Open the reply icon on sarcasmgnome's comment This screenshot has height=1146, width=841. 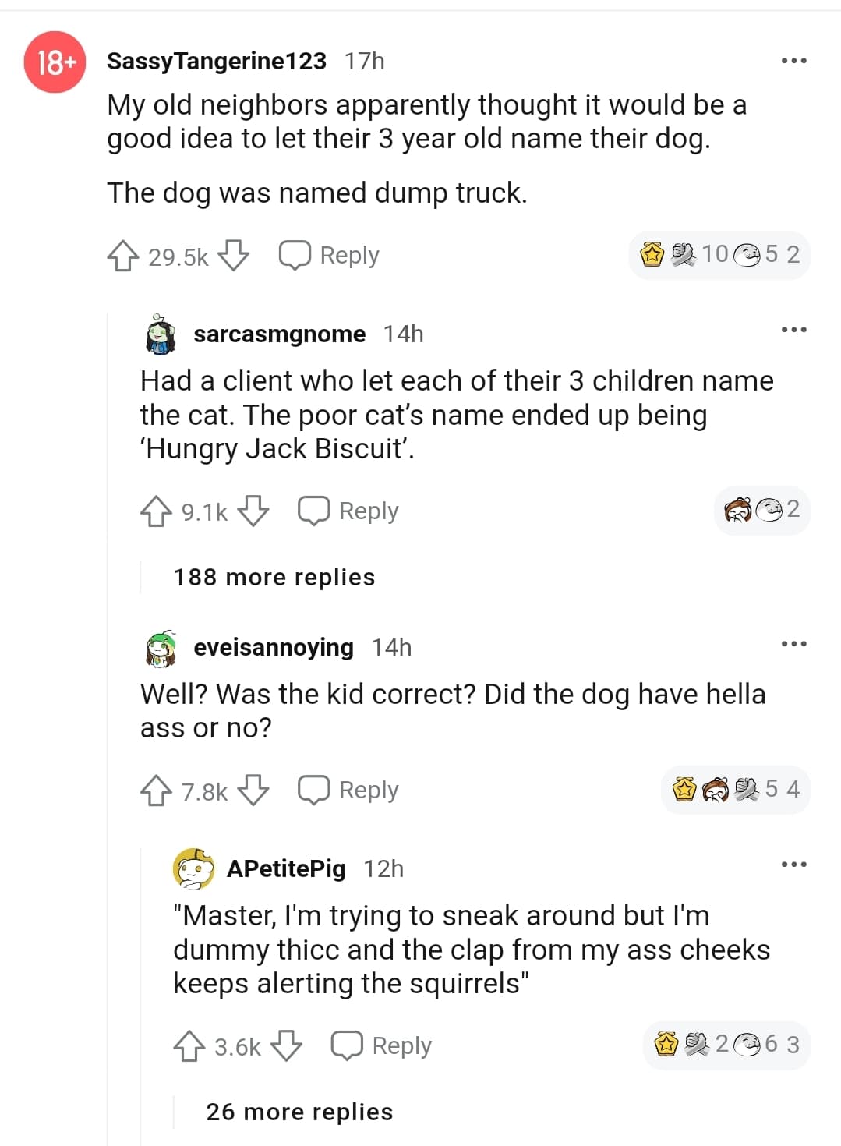314,511
